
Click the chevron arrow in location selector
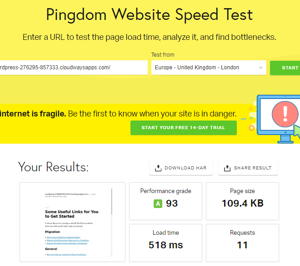(260, 68)
